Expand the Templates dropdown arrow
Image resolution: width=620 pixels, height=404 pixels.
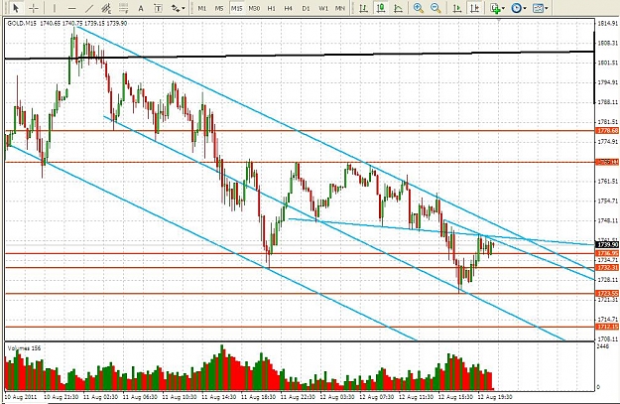point(547,8)
